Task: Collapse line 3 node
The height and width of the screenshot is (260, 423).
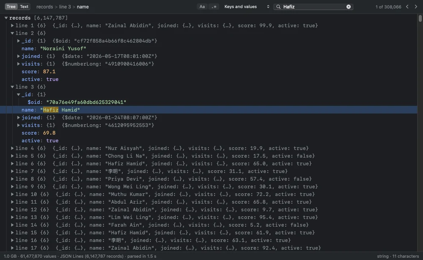Action: click(x=12, y=87)
